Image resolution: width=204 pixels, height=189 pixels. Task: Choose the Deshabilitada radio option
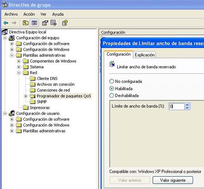click(x=112, y=95)
